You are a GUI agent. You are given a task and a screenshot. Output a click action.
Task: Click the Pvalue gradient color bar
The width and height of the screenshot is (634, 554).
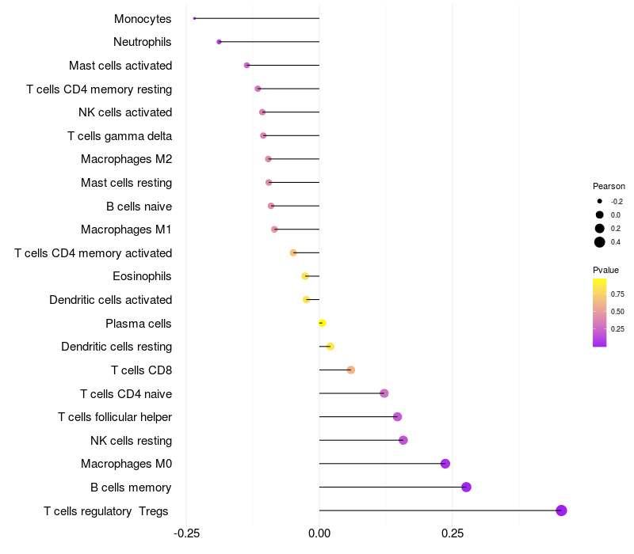pyautogui.click(x=600, y=313)
